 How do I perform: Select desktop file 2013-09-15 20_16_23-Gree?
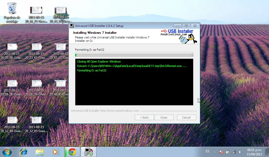click(x=36, y=14)
